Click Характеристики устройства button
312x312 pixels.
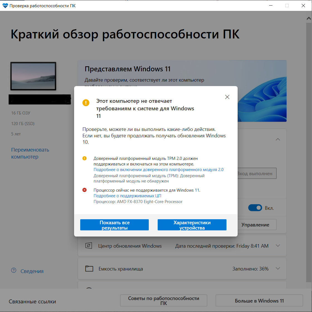pos(192,225)
